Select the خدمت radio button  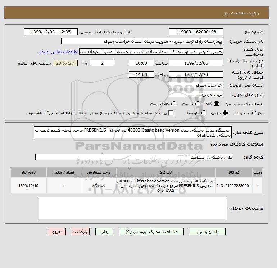[x=198, y=104]
